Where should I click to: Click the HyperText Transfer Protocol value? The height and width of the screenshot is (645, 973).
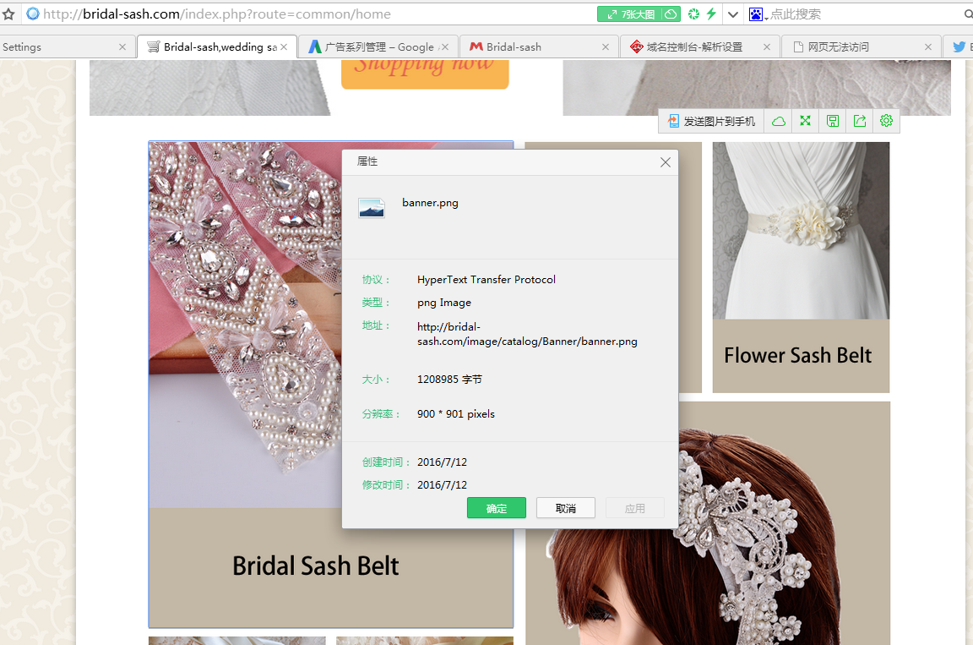[486, 280]
